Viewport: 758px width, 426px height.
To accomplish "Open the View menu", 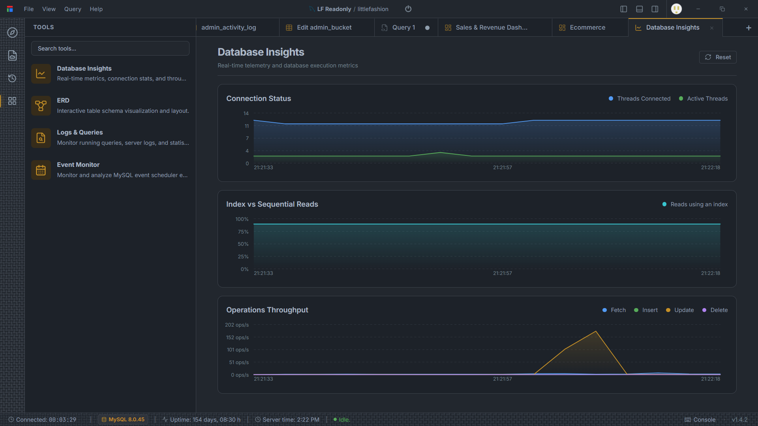I will [49, 9].
